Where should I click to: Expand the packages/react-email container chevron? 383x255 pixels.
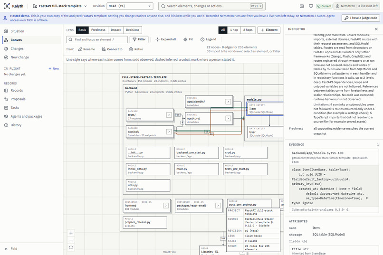218,206
